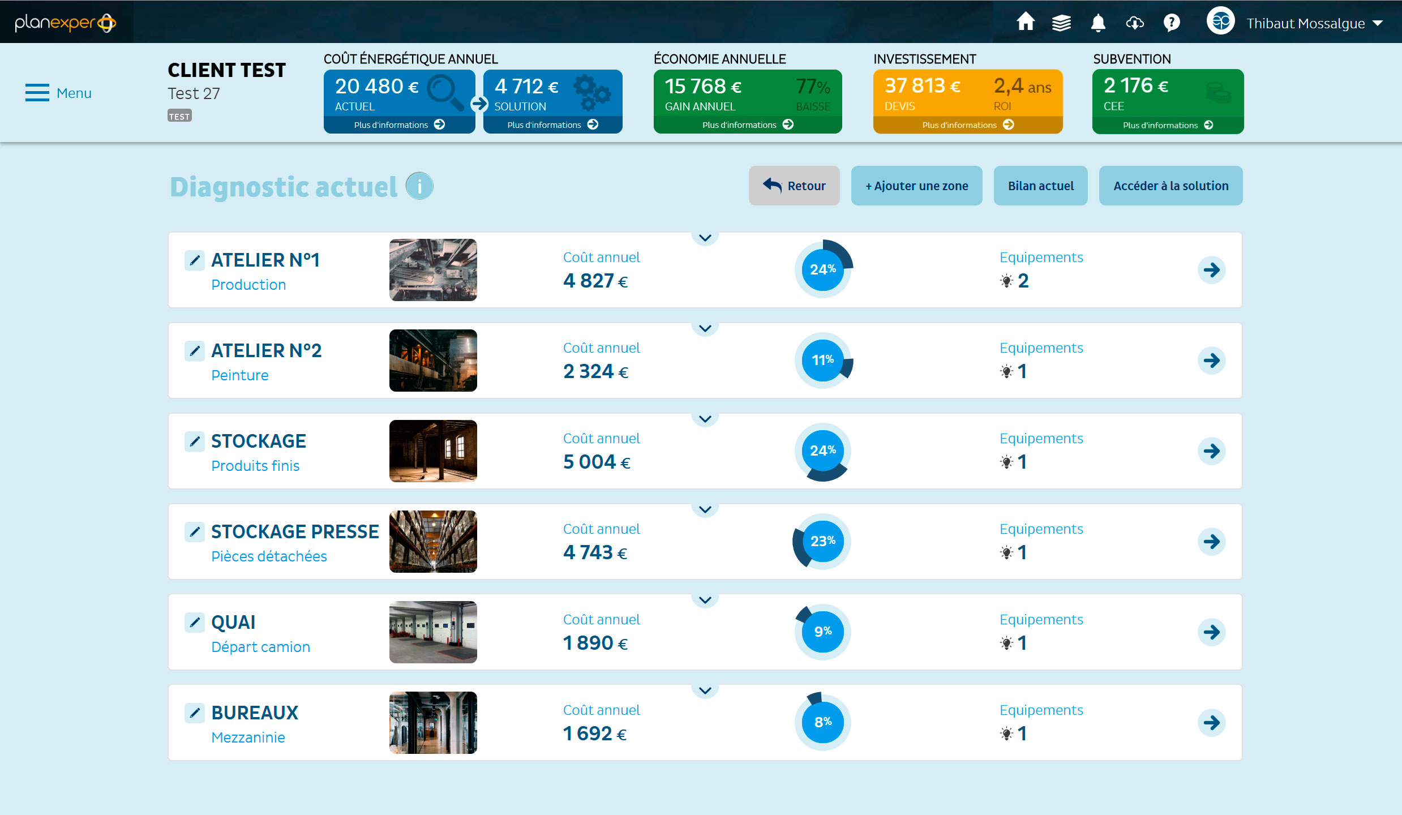Image resolution: width=1402 pixels, height=815 pixels.
Task: Open the stacked layers icon in header
Action: 1061,23
